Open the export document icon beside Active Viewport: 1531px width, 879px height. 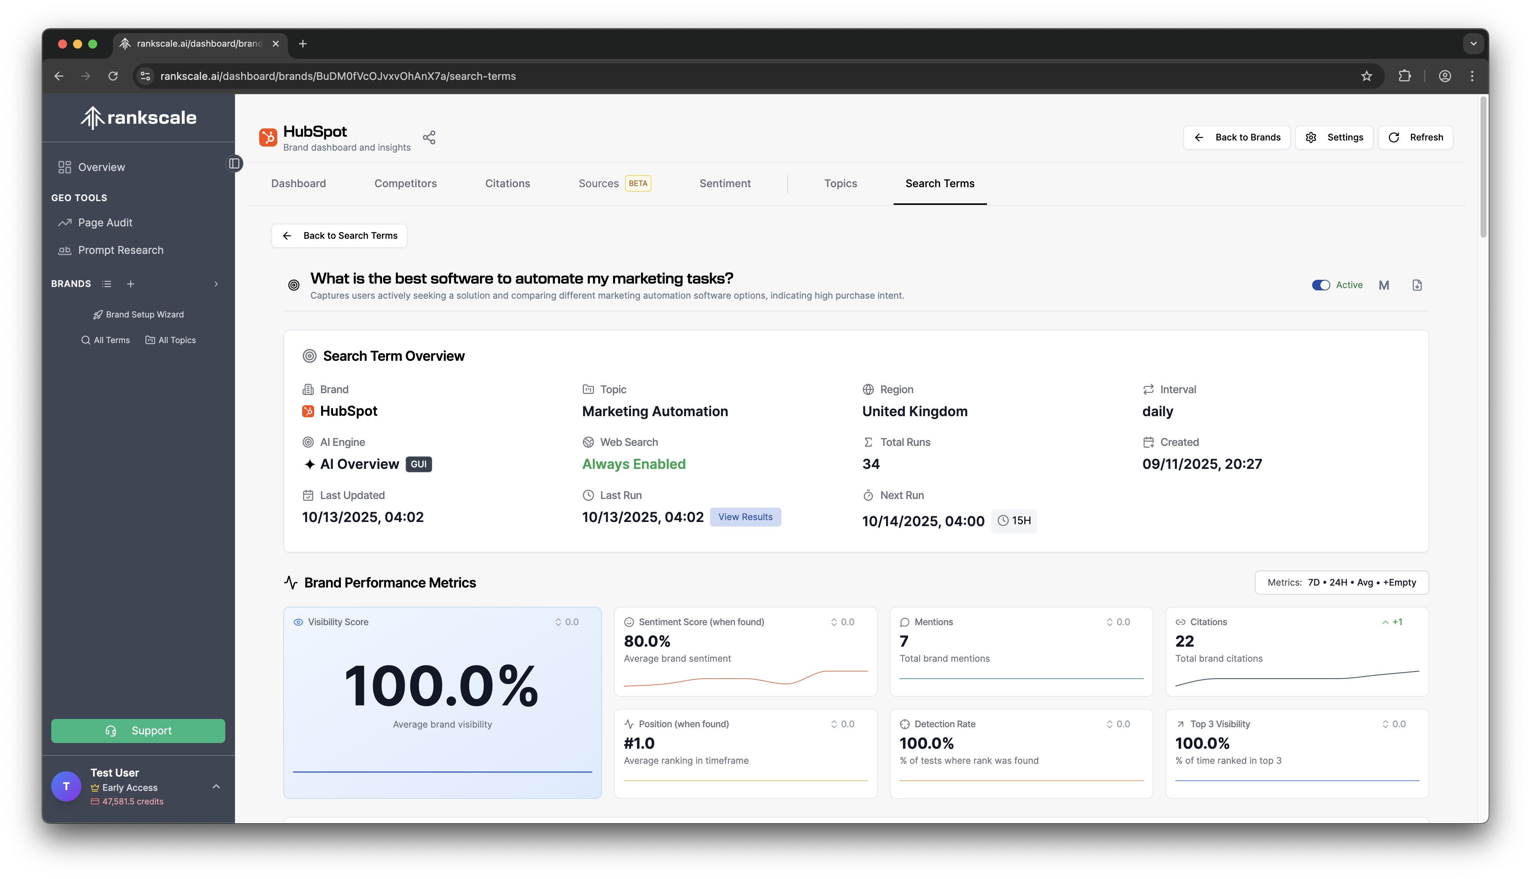[1417, 285]
